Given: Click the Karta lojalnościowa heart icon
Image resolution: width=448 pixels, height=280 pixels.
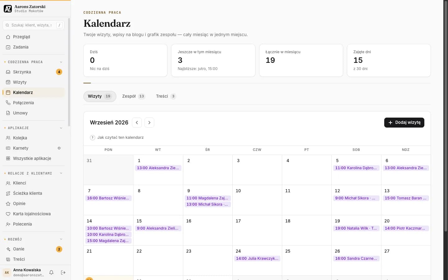Looking at the screenshot, I should click(x=8, y=214).
